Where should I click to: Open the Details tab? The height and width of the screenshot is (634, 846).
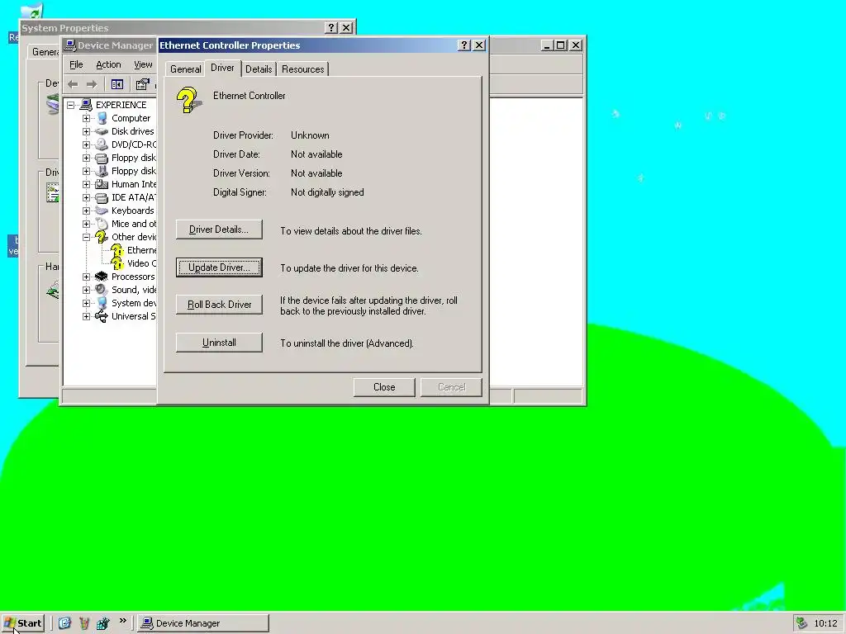(259, 69)
